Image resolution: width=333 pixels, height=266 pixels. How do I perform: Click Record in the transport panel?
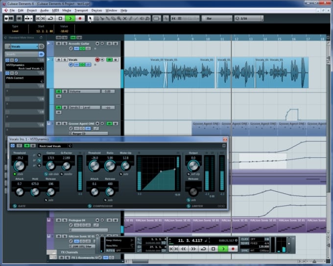233,248
